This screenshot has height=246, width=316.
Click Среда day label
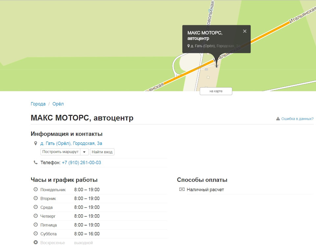click(x=46, y=207)
